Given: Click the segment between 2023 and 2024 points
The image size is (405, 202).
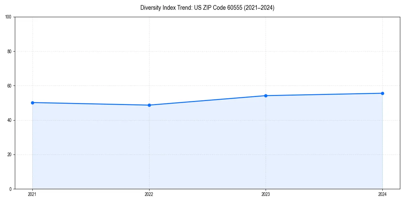Looking at the screenshot, I should [x=324, y=94].
